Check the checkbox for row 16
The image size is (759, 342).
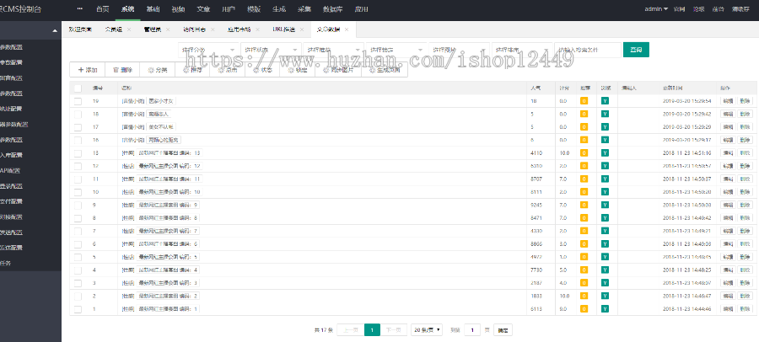pyautogui.click(x=78, y=140)
